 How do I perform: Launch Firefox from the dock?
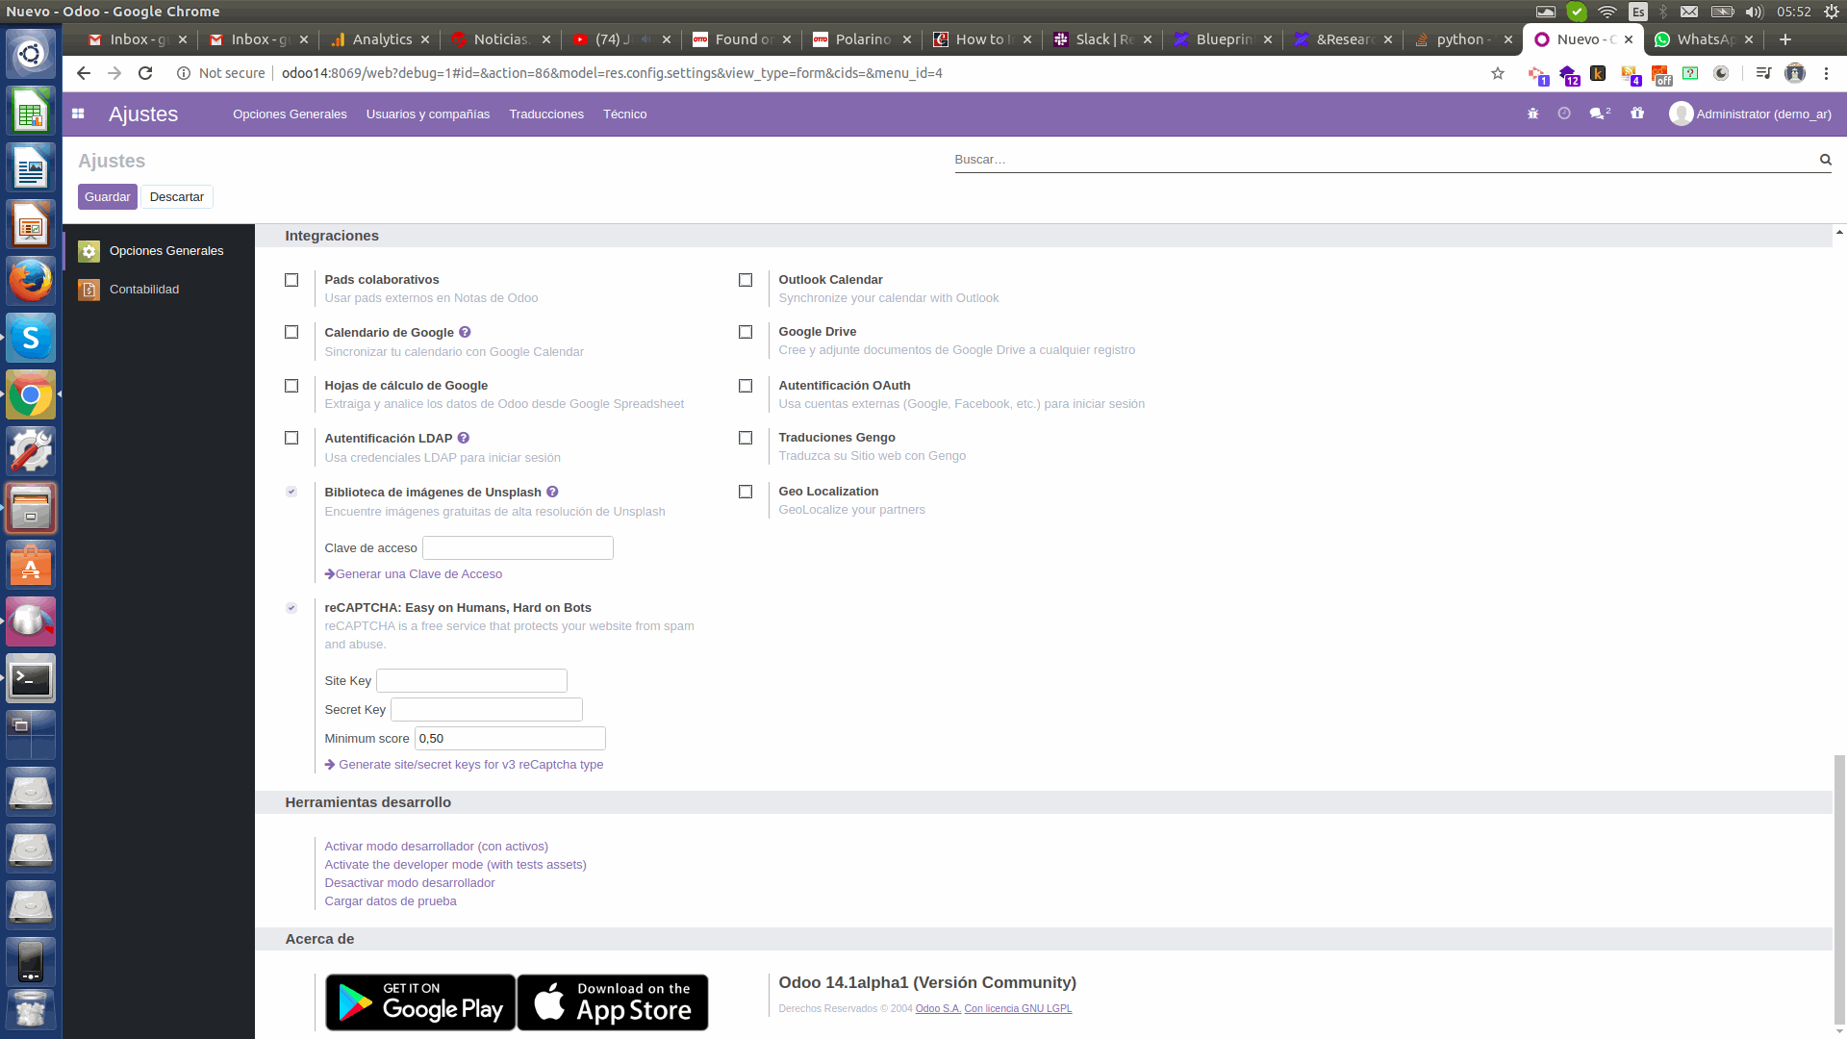(31, 281)
